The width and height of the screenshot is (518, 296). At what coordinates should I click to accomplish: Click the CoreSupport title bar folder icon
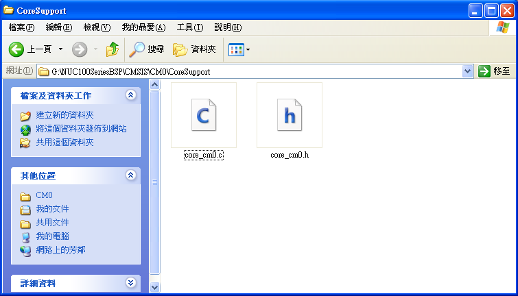(x=9, y=10)
